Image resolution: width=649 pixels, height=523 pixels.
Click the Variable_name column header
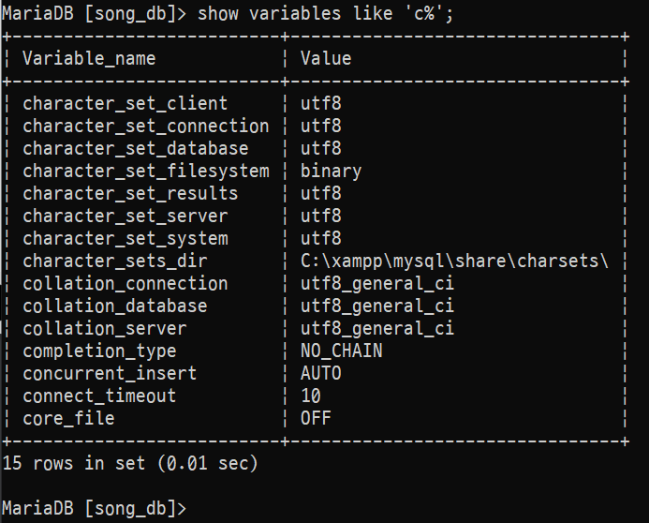89,58
